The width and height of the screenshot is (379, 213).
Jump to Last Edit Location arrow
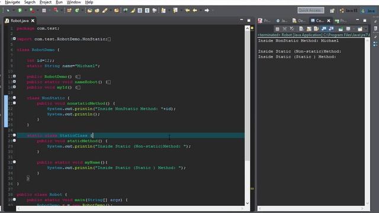187,11
